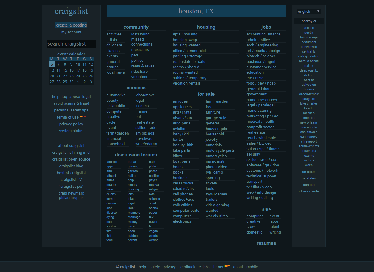
Task: Open missed connections link
Action: coord(142,42)
